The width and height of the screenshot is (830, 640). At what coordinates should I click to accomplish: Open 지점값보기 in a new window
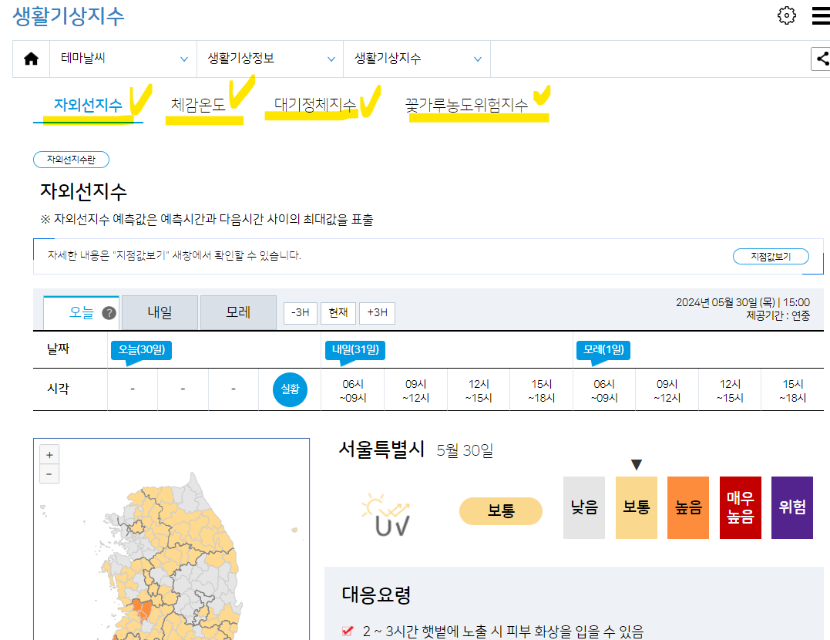coord(771,256)
